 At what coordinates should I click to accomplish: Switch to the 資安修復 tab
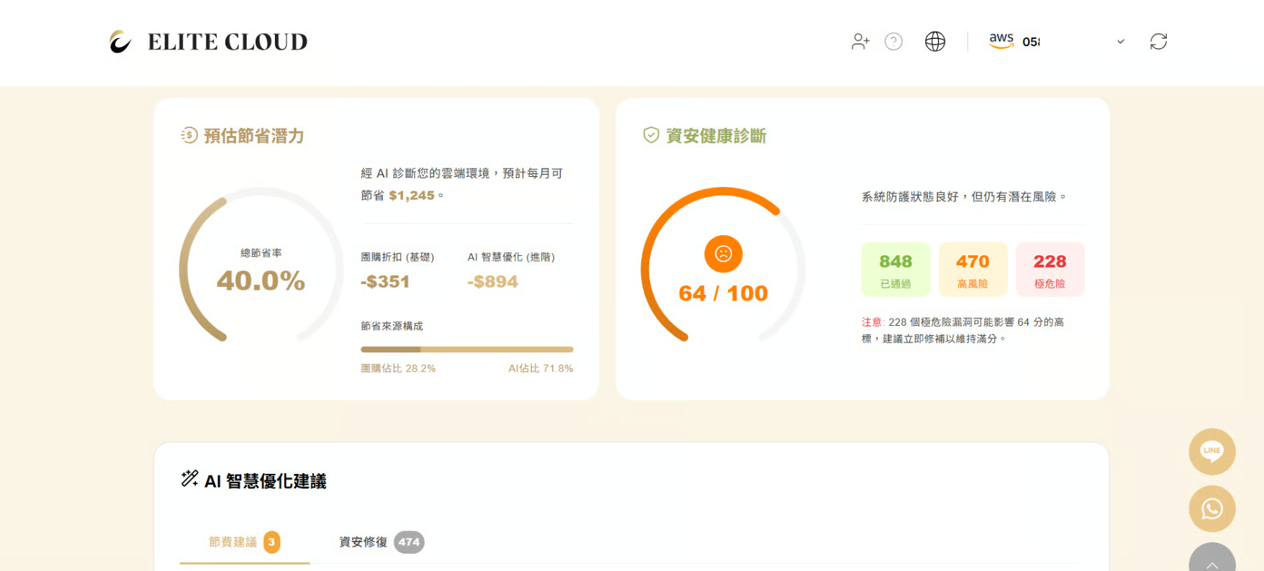[x=381, y=542]
